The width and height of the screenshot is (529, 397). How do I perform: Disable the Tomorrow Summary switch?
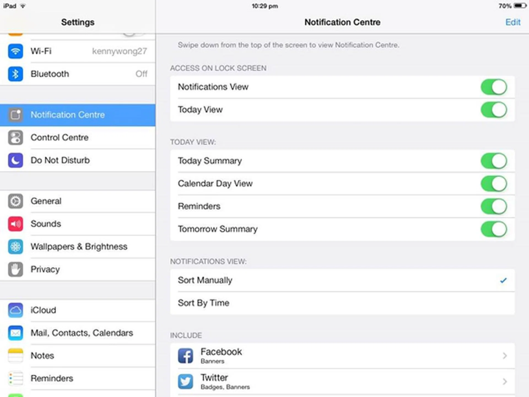click(493, 229)
